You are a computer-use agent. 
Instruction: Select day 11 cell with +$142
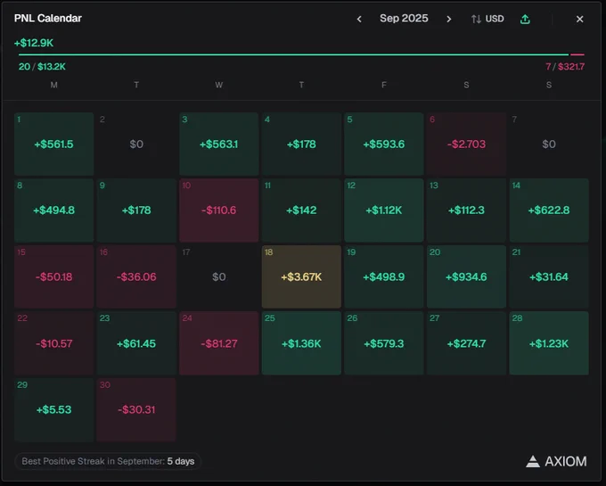[301, 210]
